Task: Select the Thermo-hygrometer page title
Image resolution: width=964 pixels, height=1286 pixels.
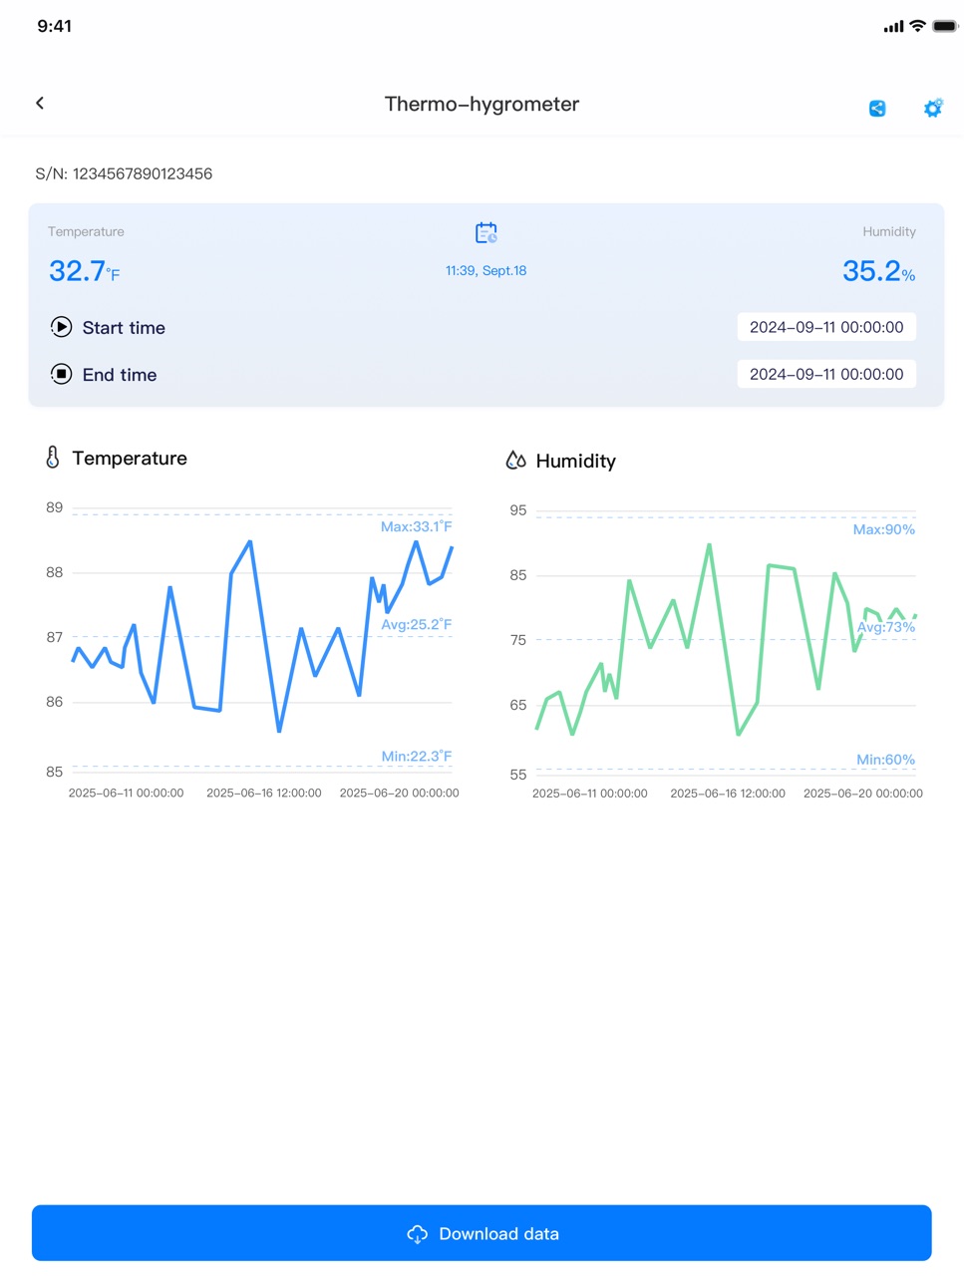Action: point(482,104)
